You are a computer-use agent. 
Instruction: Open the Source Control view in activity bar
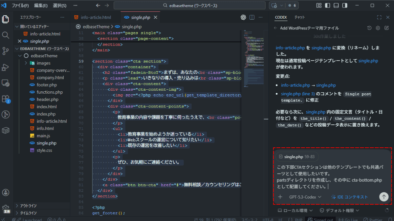click(x=6, y=51)
